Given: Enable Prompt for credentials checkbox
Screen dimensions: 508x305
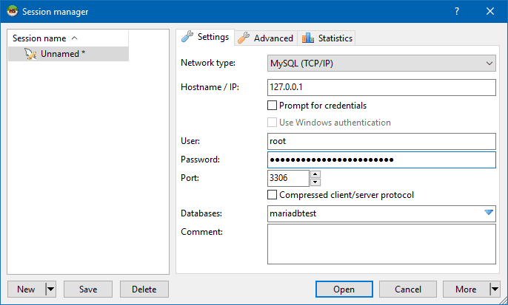Looking at the screenshot, I should (273, 106).
